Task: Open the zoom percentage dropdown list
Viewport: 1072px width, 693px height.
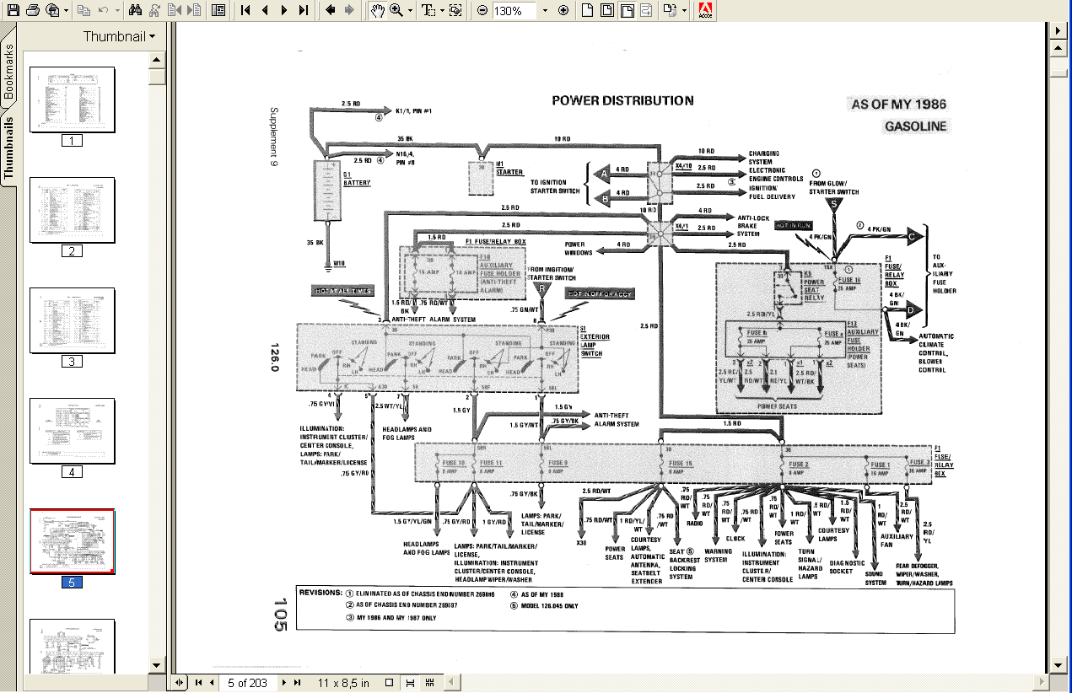Action: point(545,11)
